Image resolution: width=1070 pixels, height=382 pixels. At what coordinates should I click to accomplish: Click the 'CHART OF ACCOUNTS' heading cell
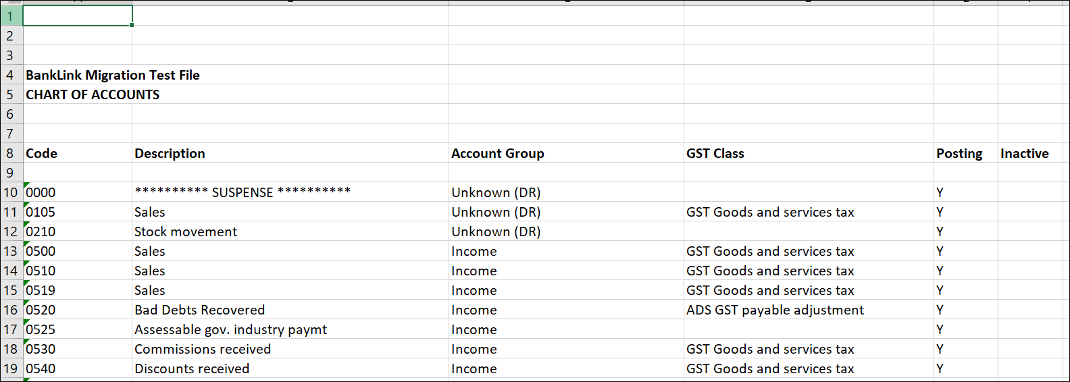(93, 94)
